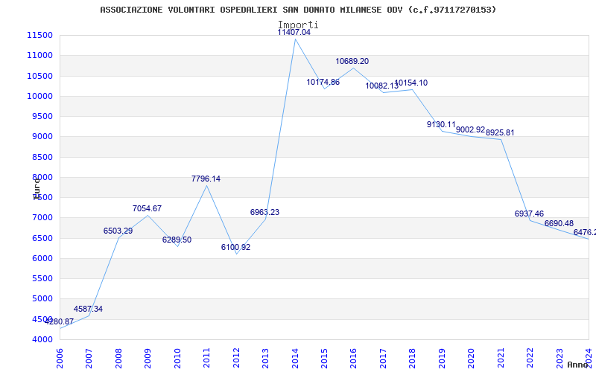Click the y-axis tick 10000
This screenshot has width=596, height=372.
(39, 96)
